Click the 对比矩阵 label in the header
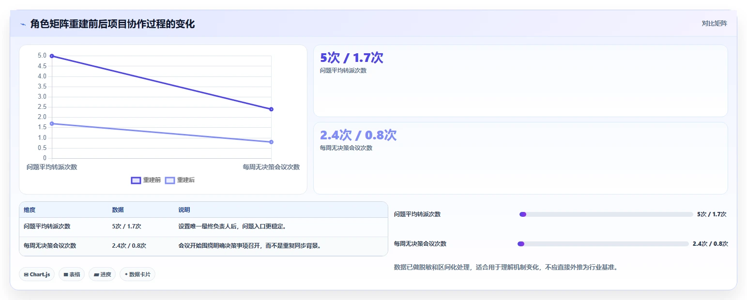747x300 pixels. [715, 23]
